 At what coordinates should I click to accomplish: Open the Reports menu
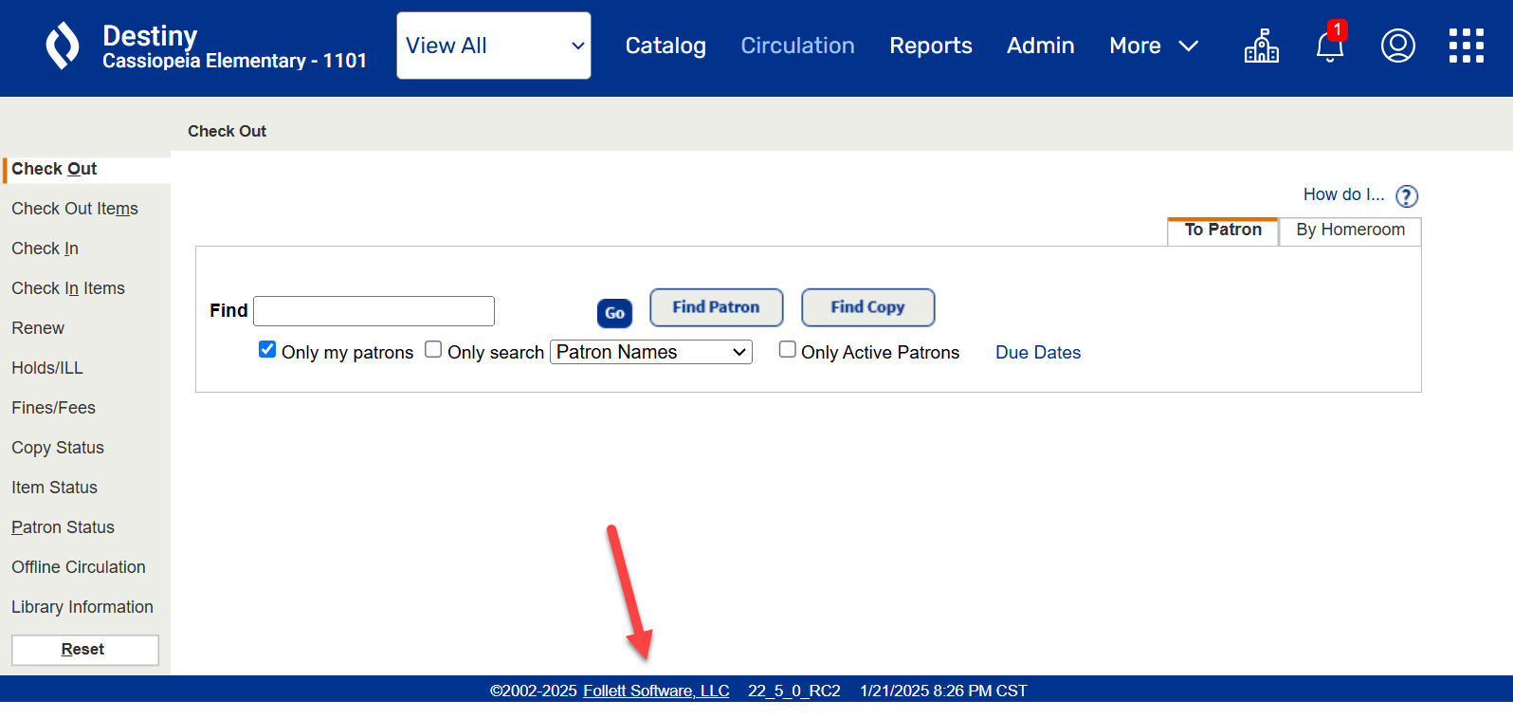point(931,46)
